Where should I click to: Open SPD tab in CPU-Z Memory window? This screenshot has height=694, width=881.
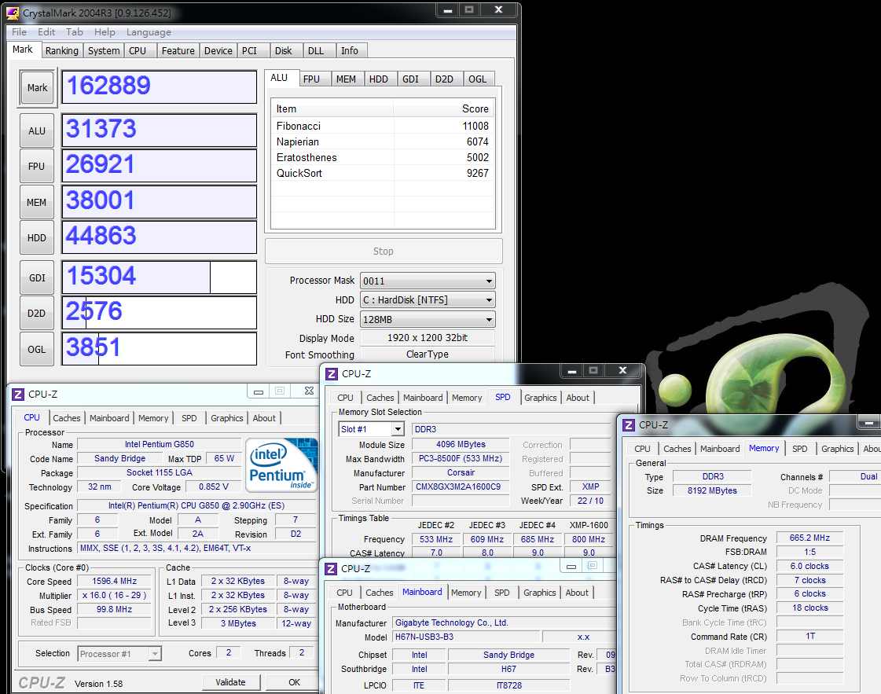pos(799,449)
